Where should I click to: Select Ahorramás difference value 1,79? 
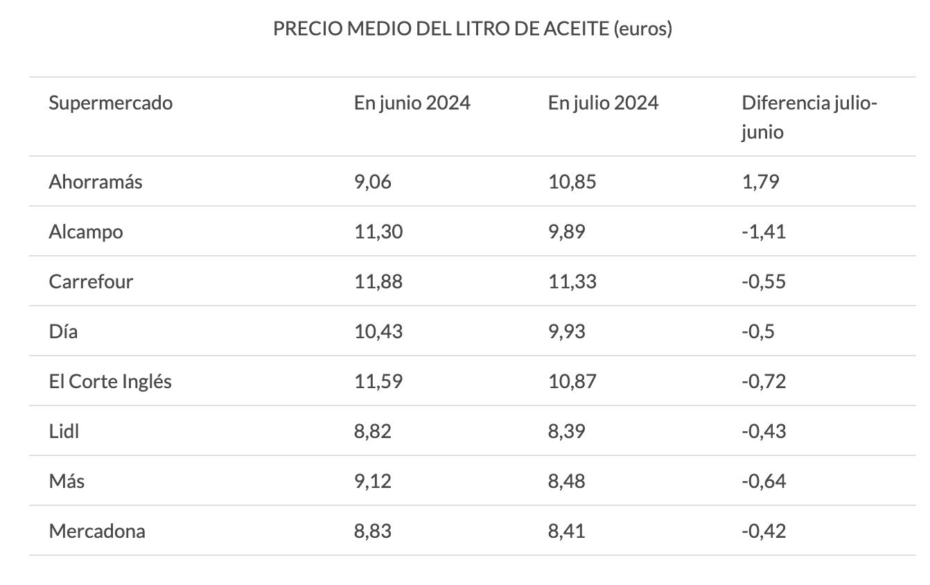click(760, 182)
